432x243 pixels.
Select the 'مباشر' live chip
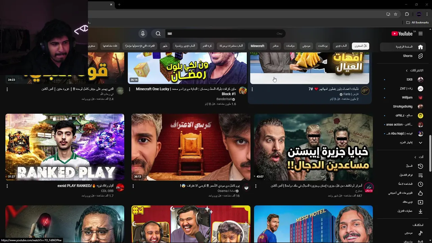275,46
